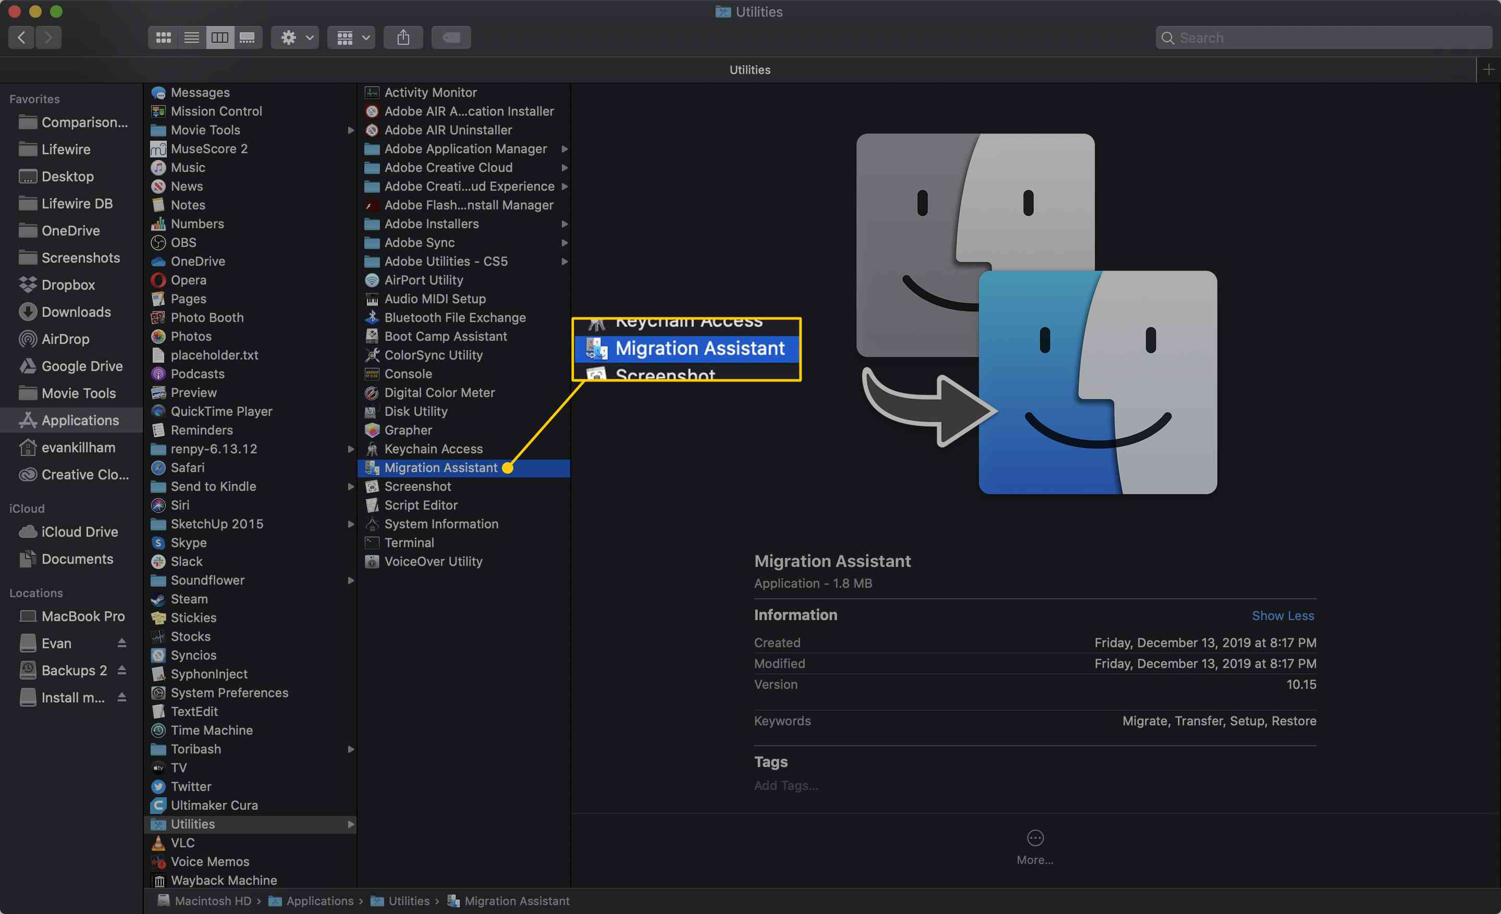Viewport: 1501px width, 914px height.
Task: Expand Adobe Application Manager folder arrow
Action: pos(565,149)
